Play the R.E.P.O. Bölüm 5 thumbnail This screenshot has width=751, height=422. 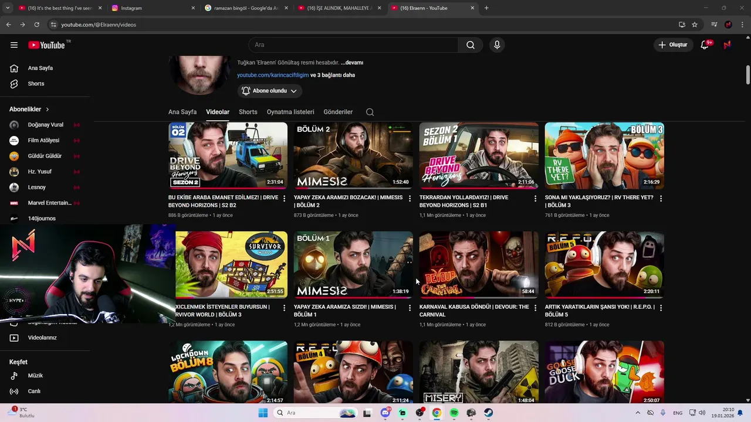[604, 264]
